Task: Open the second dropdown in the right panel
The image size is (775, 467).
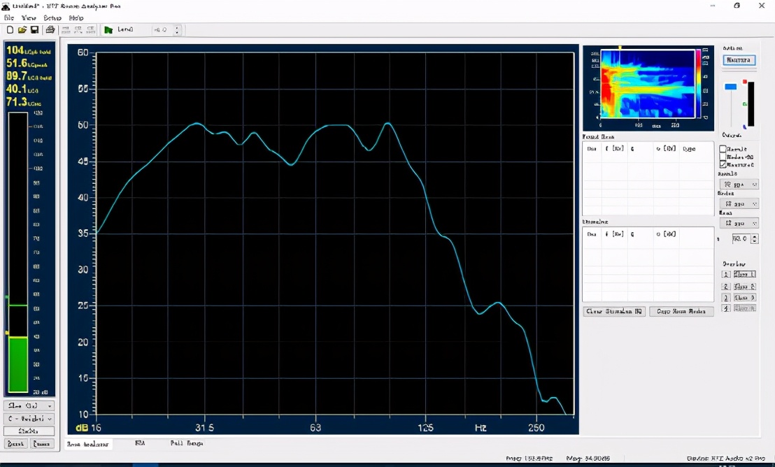Action: (x=739, y=203)
